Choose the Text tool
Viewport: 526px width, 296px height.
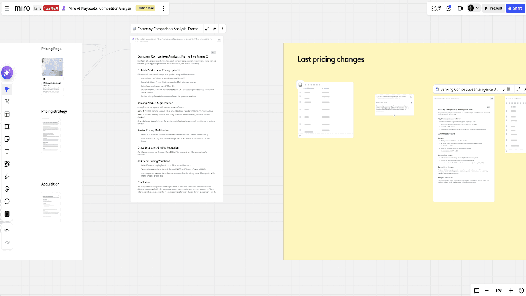[x=7, y=152]
